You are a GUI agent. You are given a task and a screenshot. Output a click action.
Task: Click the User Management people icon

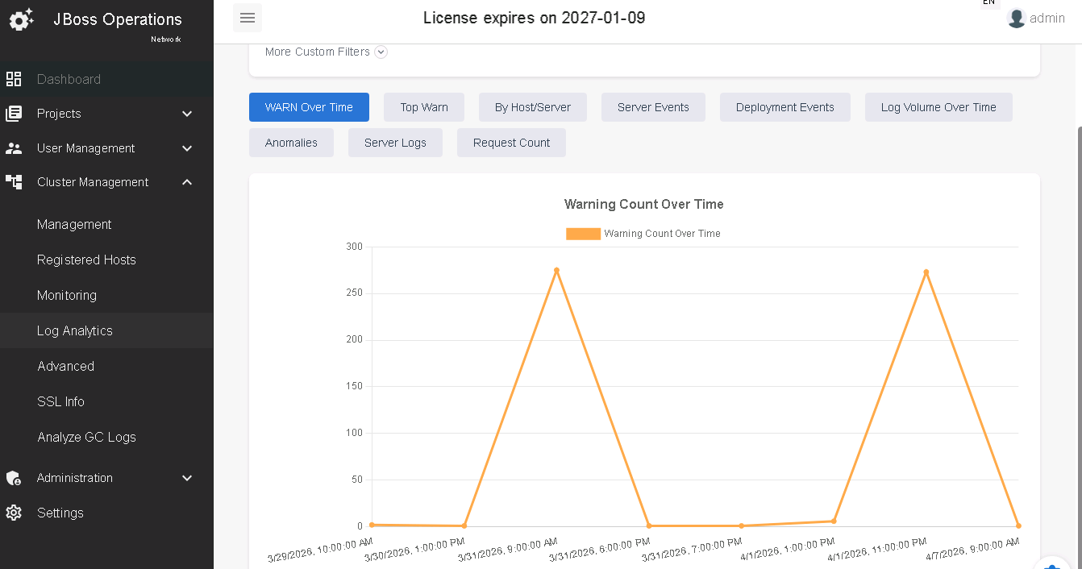pyautogui.click(x=14, y=148)
